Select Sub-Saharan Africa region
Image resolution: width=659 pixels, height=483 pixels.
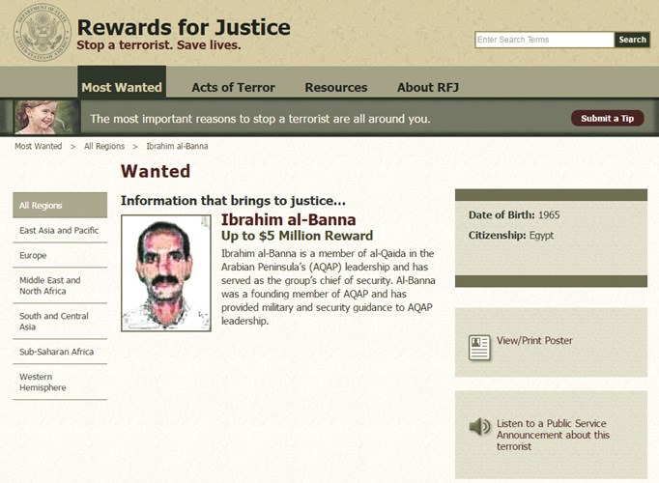tap(60, 352)
